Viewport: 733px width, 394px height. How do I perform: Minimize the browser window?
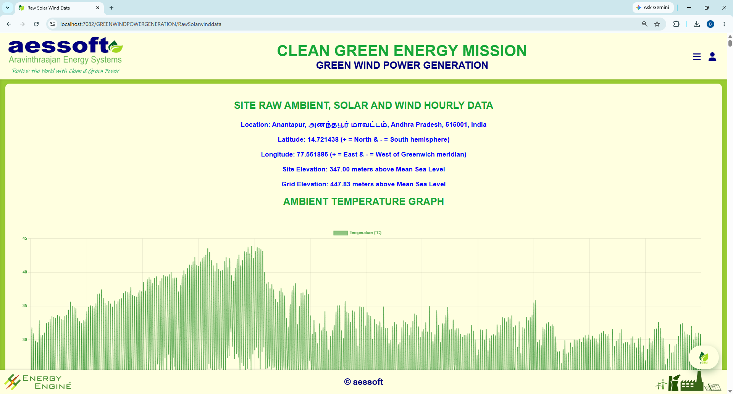pyautogui.click(x=689, y=8)
